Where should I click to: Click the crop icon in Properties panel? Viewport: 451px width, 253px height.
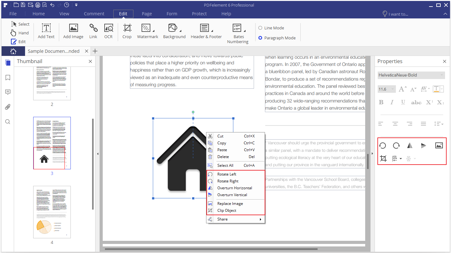(x=383, y=159)
